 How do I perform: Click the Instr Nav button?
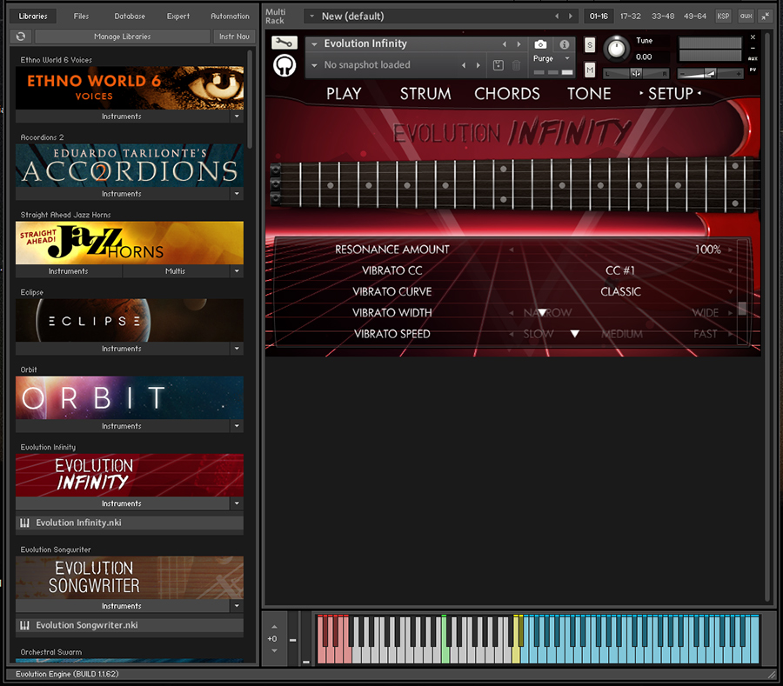(234, 37)
